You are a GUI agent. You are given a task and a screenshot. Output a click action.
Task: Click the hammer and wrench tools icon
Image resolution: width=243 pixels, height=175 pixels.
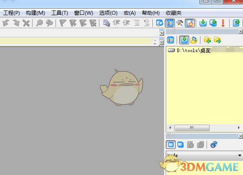pos(180,23)
